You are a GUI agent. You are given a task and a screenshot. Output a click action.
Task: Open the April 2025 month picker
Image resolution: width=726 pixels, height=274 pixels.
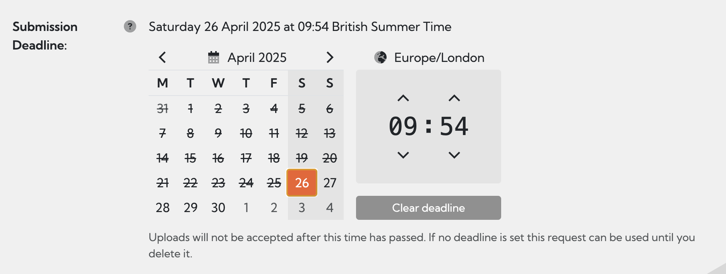tap(257, 58)
